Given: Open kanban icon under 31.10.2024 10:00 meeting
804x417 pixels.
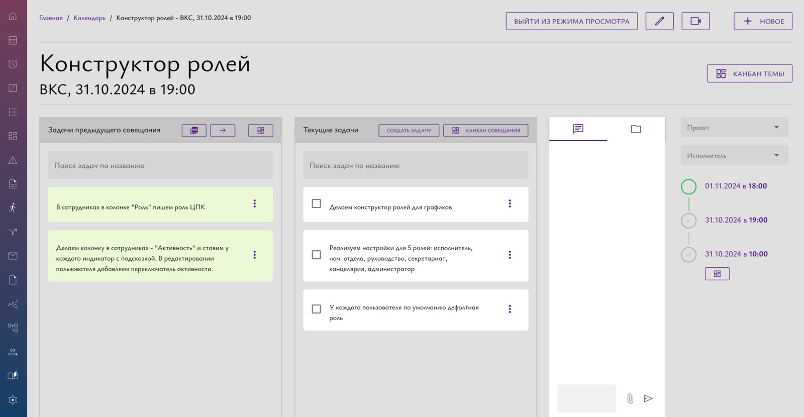Looking at the screenshot, I should pyautogui.click(x=717, y=274).
